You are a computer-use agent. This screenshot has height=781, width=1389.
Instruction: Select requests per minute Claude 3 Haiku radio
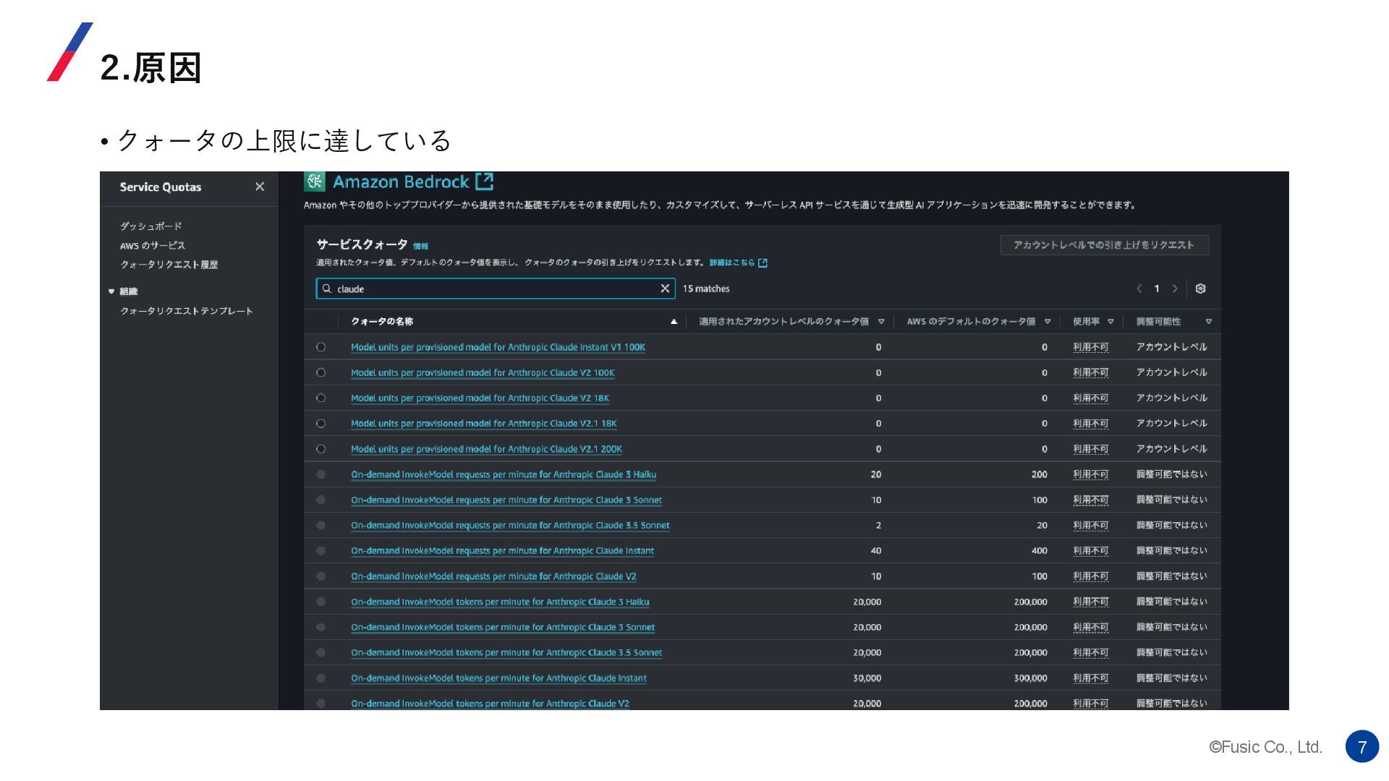(x=321, y=474)
